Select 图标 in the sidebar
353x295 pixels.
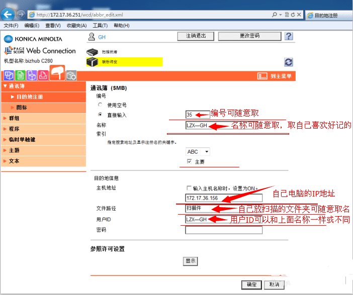click(43, 108)
